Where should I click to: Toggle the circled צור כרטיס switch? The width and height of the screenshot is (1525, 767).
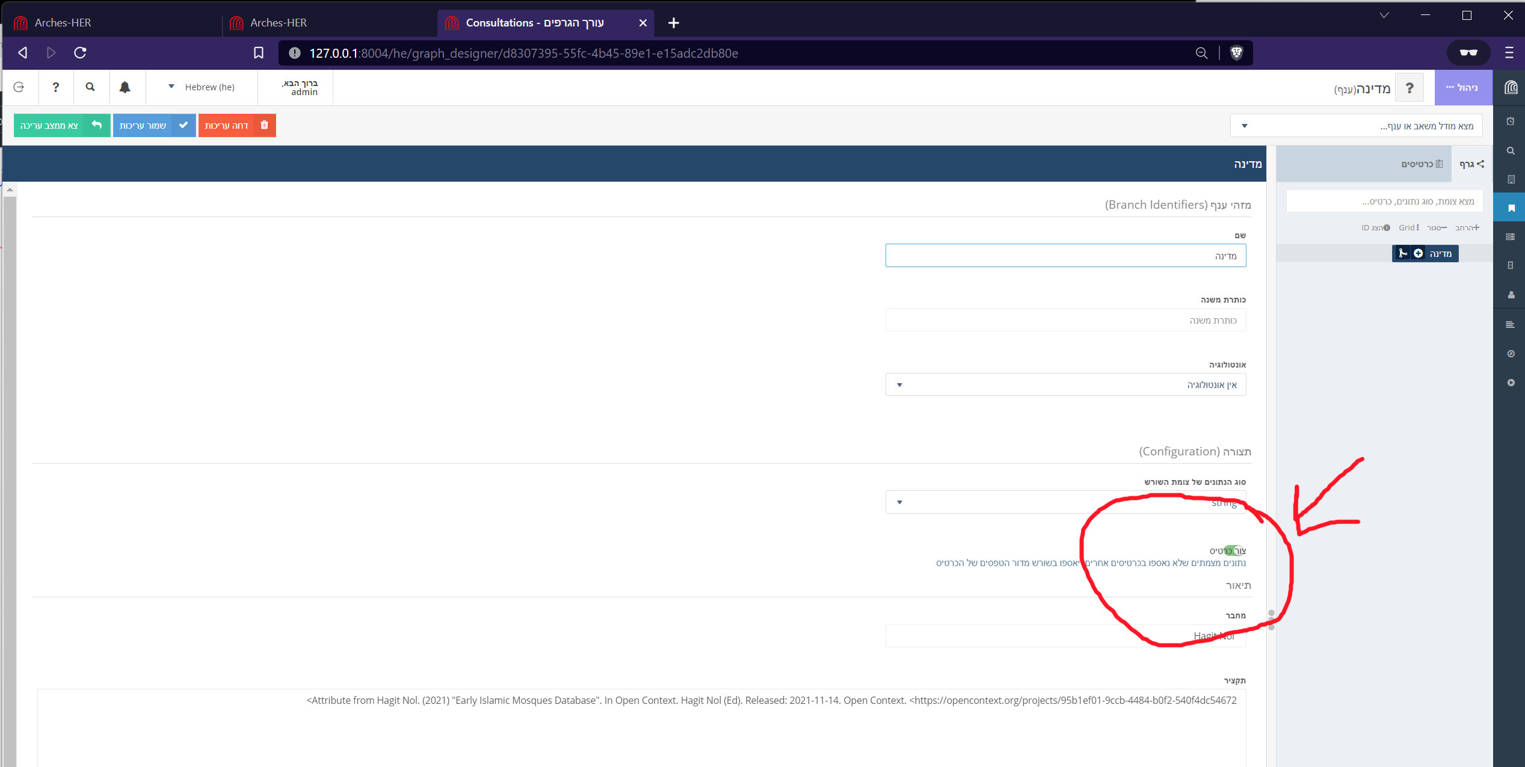pyautogui.click(x=1235, y=549)
